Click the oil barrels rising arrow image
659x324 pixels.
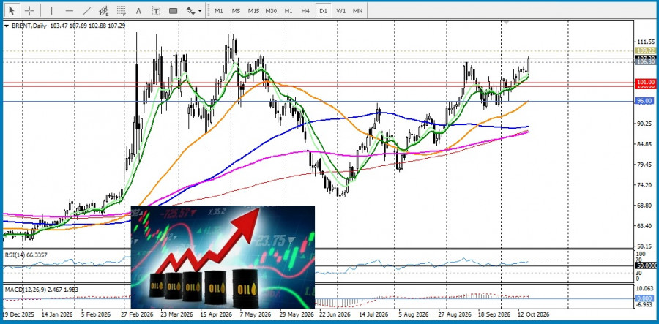point(223,257)
